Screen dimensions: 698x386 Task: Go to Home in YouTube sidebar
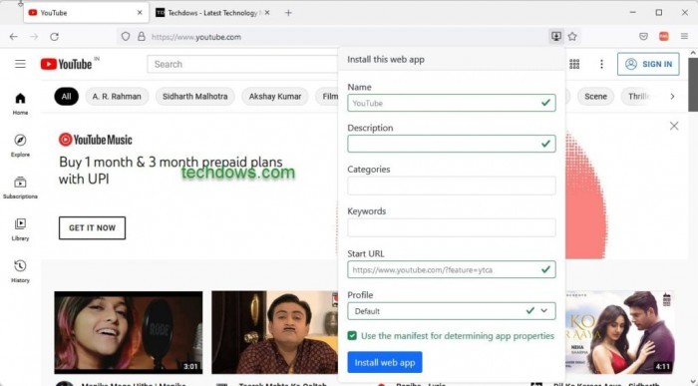click(20, 104)
